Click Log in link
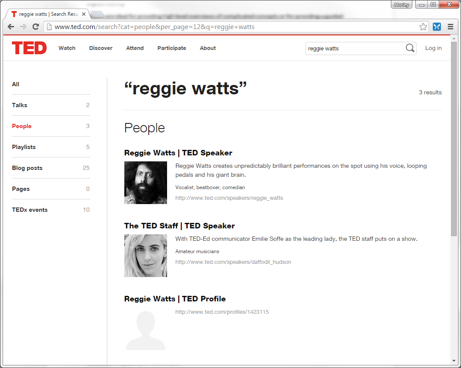461x368 pixels. 433,48
